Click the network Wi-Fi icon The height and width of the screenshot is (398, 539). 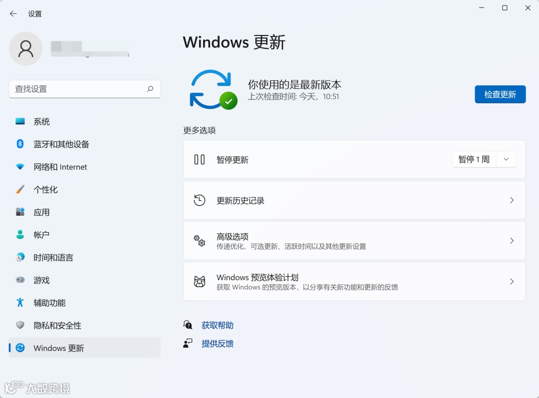[20, 167]
